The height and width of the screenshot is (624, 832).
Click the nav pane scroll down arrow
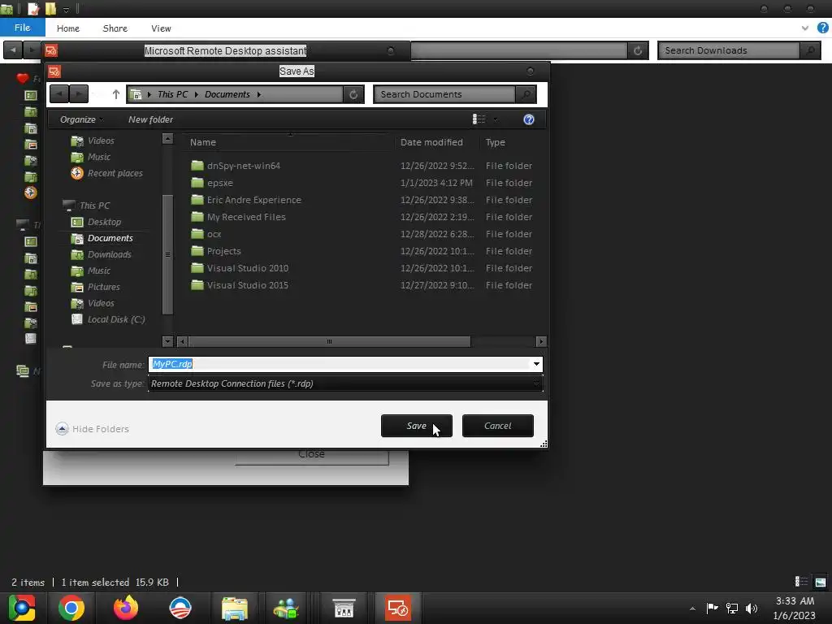tap(167, 341)
